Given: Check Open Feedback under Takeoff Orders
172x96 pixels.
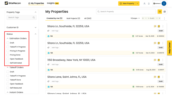Looking at the screenshot, I should (8, 84).
